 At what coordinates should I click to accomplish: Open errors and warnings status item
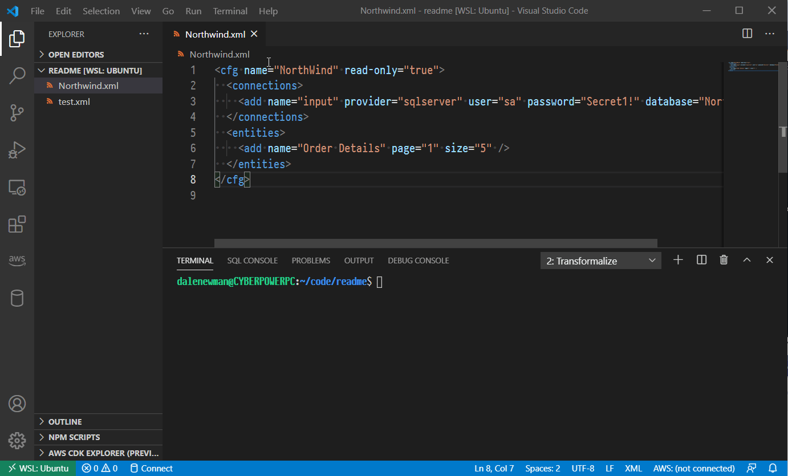coord(100,469)
